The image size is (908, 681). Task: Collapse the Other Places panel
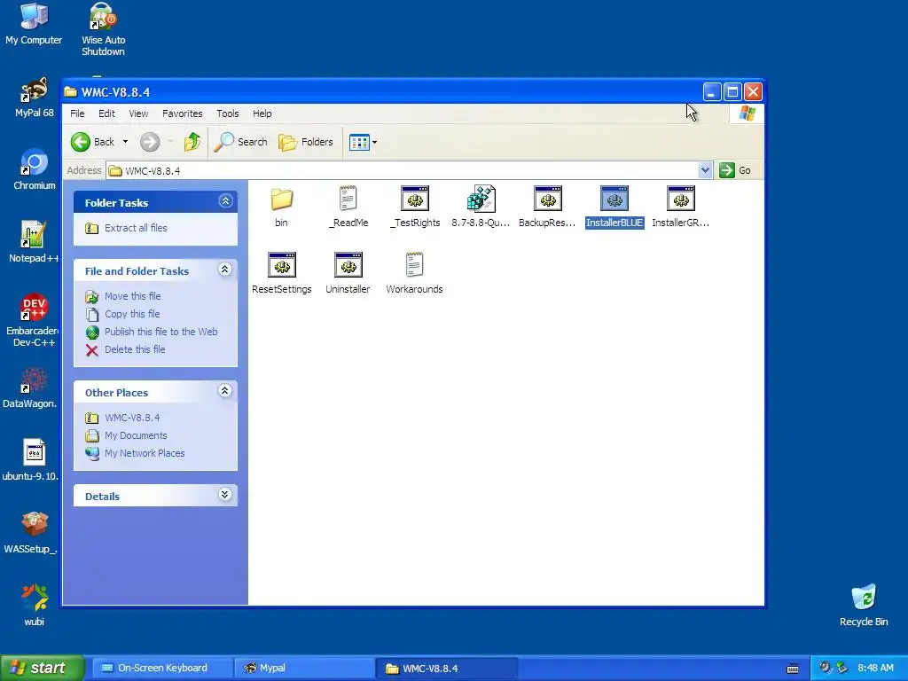pyautogui.click(x=225, y=391)
